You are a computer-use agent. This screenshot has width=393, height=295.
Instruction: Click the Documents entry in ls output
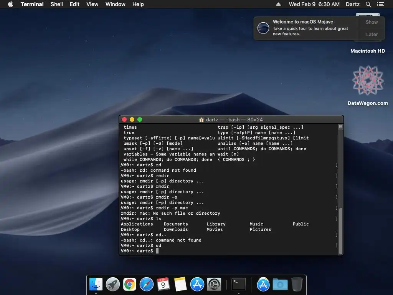click(176, 224)
